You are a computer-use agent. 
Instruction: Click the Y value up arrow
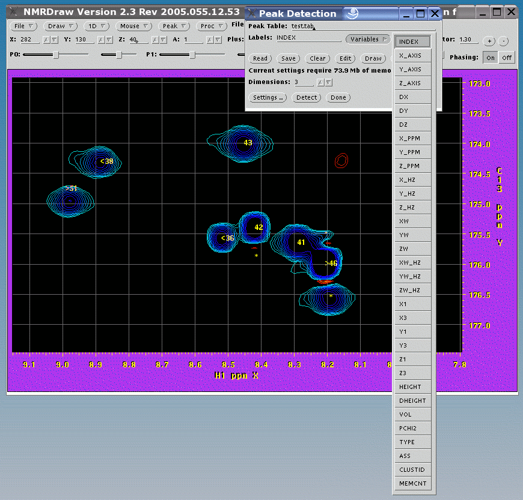(x=101, y=40)
